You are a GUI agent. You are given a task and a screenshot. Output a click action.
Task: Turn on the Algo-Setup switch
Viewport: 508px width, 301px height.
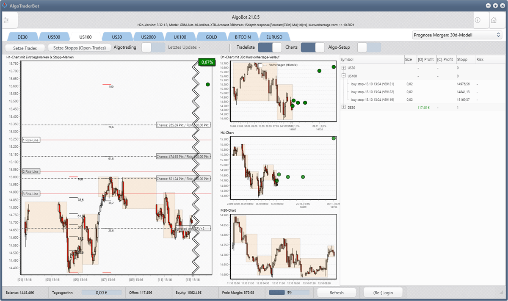point(369,47)
